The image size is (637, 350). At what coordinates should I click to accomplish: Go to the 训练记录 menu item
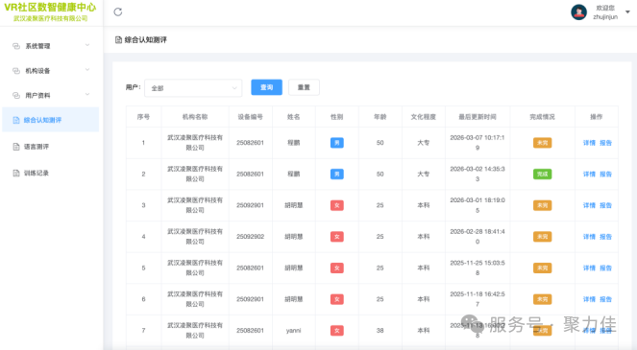[50, 174]
